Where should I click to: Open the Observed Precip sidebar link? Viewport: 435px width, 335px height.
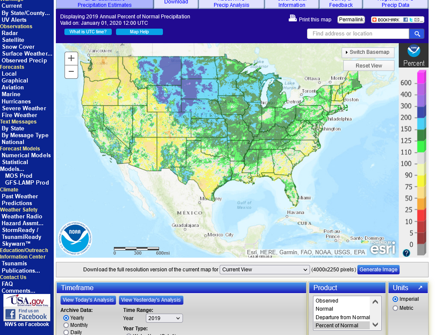pyautogui.click(x=24, y=61)
